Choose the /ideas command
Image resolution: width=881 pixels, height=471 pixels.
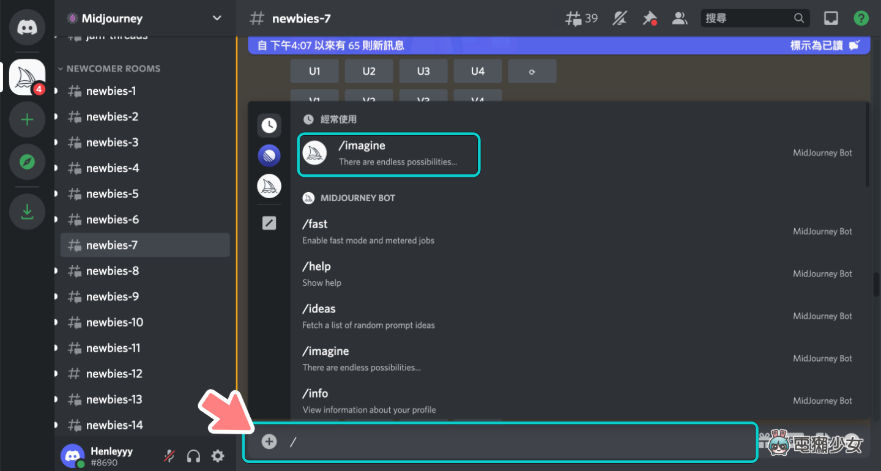pyautogui.click(x=578, y=316)
